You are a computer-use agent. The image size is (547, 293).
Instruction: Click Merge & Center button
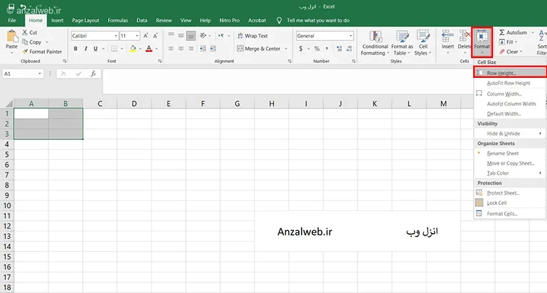pos(258,48)
